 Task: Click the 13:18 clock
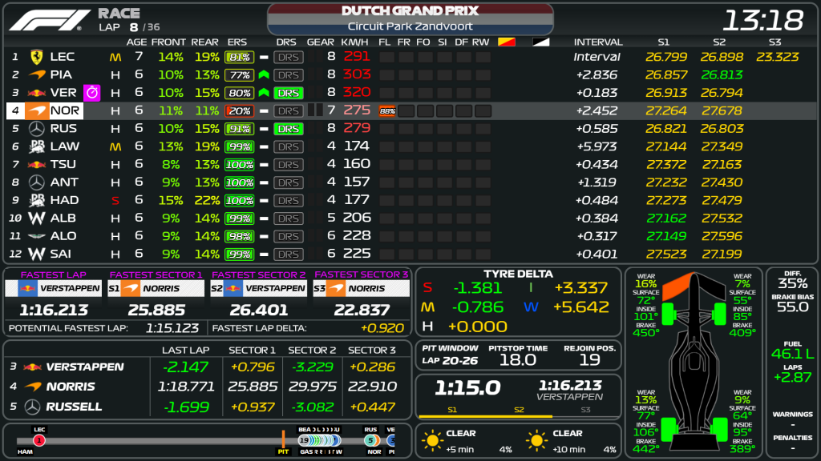[x=763, y=20]
